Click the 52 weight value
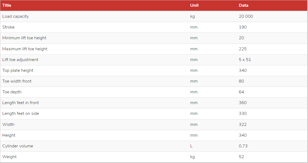Image resolution: width=308 pixels, height=163 pixels. click(x=241, y=157)
